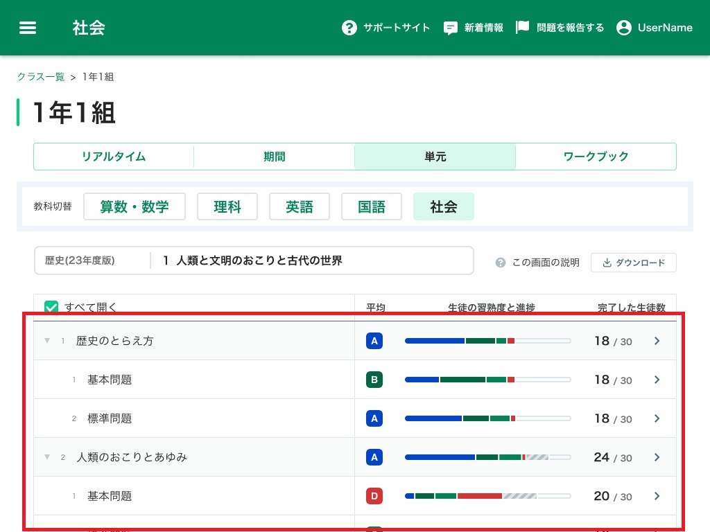
Task: Switch subject to 国語
Action: [372, 206]
